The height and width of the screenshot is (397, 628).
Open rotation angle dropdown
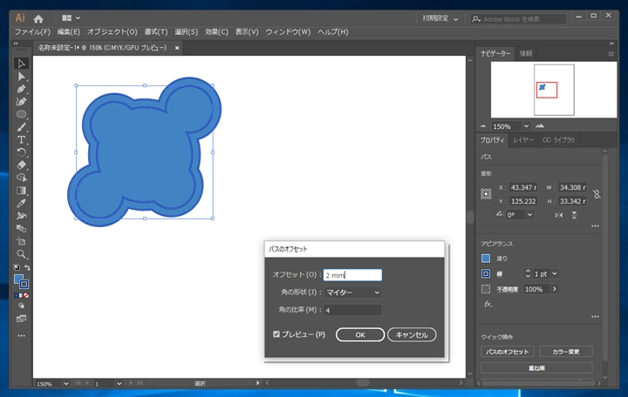530,215
